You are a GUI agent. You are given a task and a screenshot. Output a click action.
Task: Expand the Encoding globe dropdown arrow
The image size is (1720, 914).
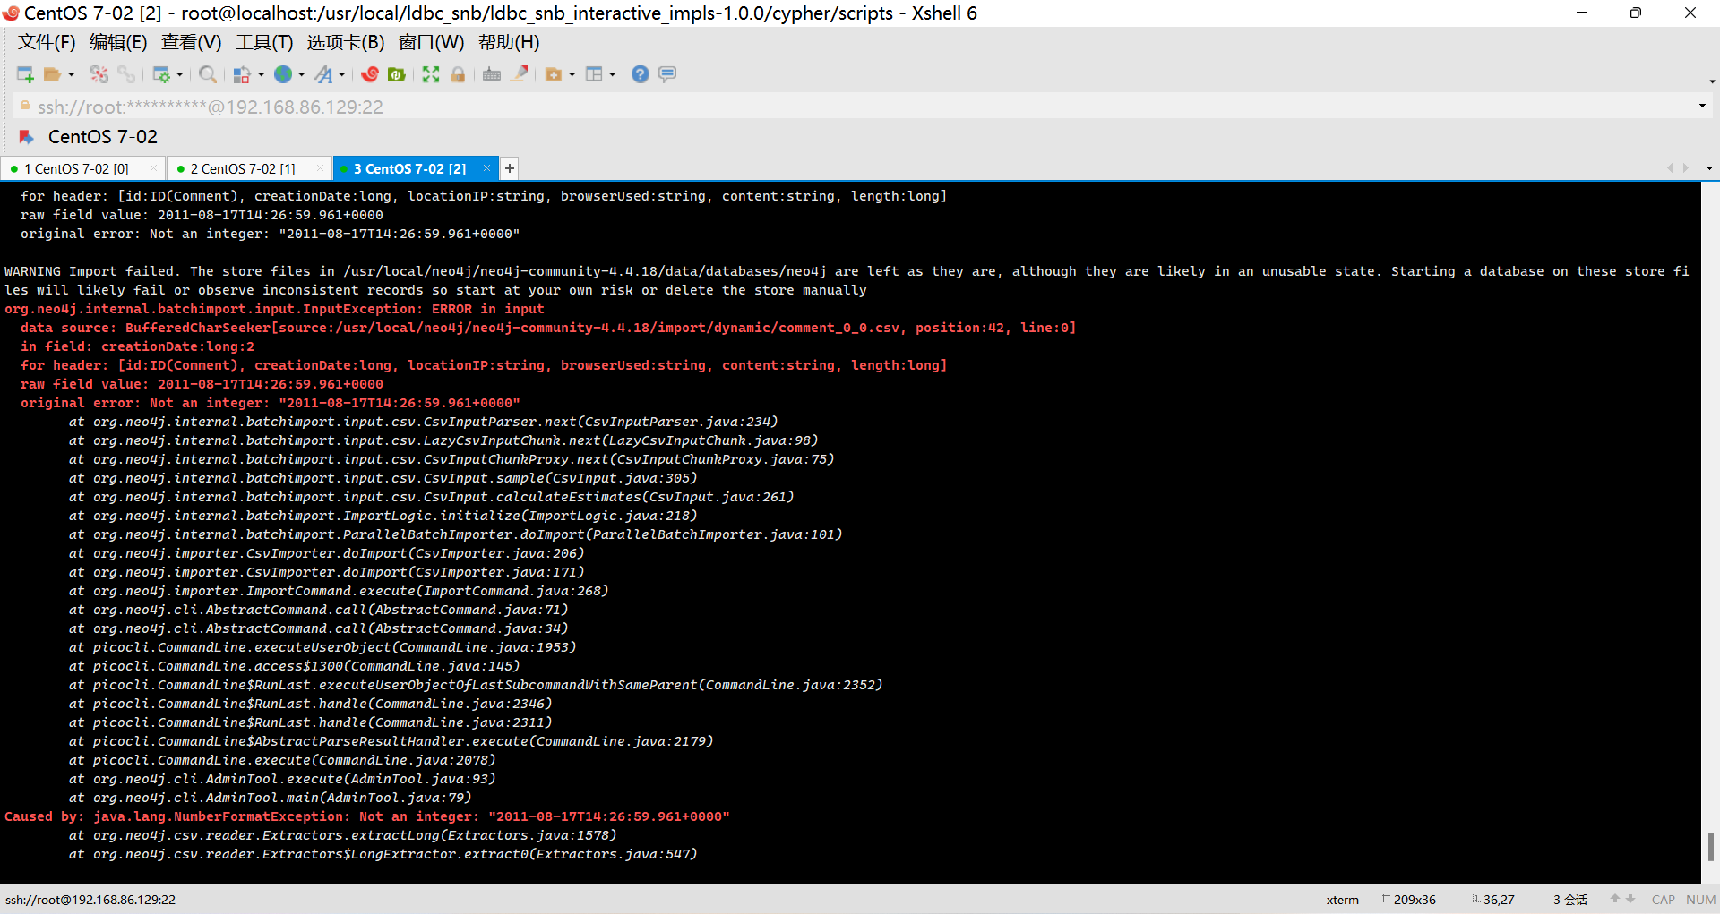click(x=302, y=74)
